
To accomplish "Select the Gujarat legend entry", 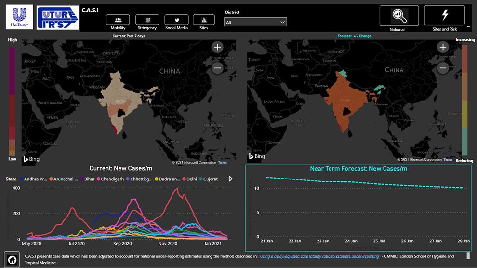I will click(x=208, y=179).
